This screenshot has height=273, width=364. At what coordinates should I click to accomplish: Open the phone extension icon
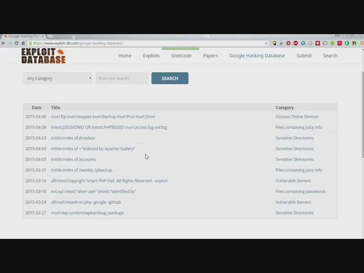pos(274,43)
